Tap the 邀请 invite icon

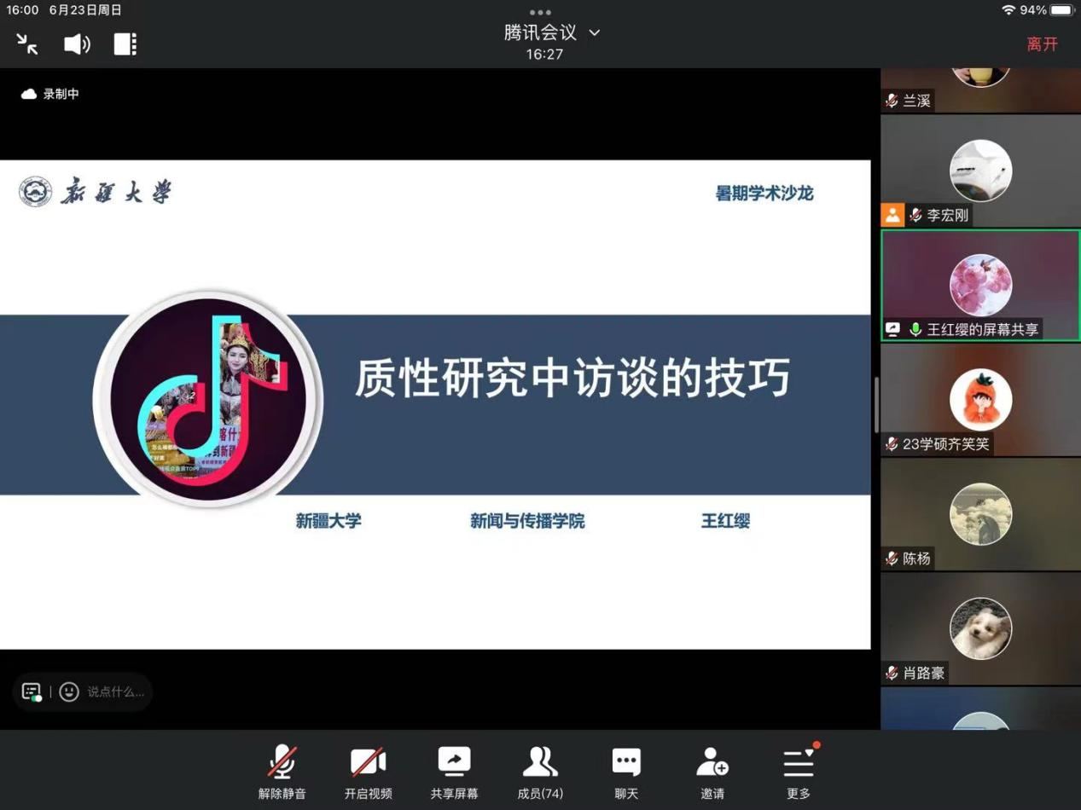coord(712,771)
